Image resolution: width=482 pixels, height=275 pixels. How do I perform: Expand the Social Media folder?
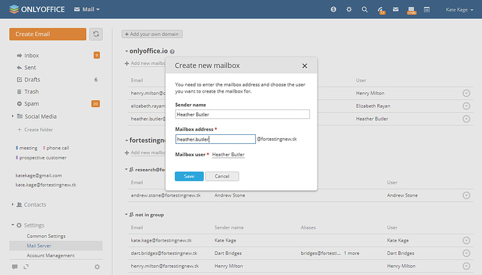click(13, 116)
